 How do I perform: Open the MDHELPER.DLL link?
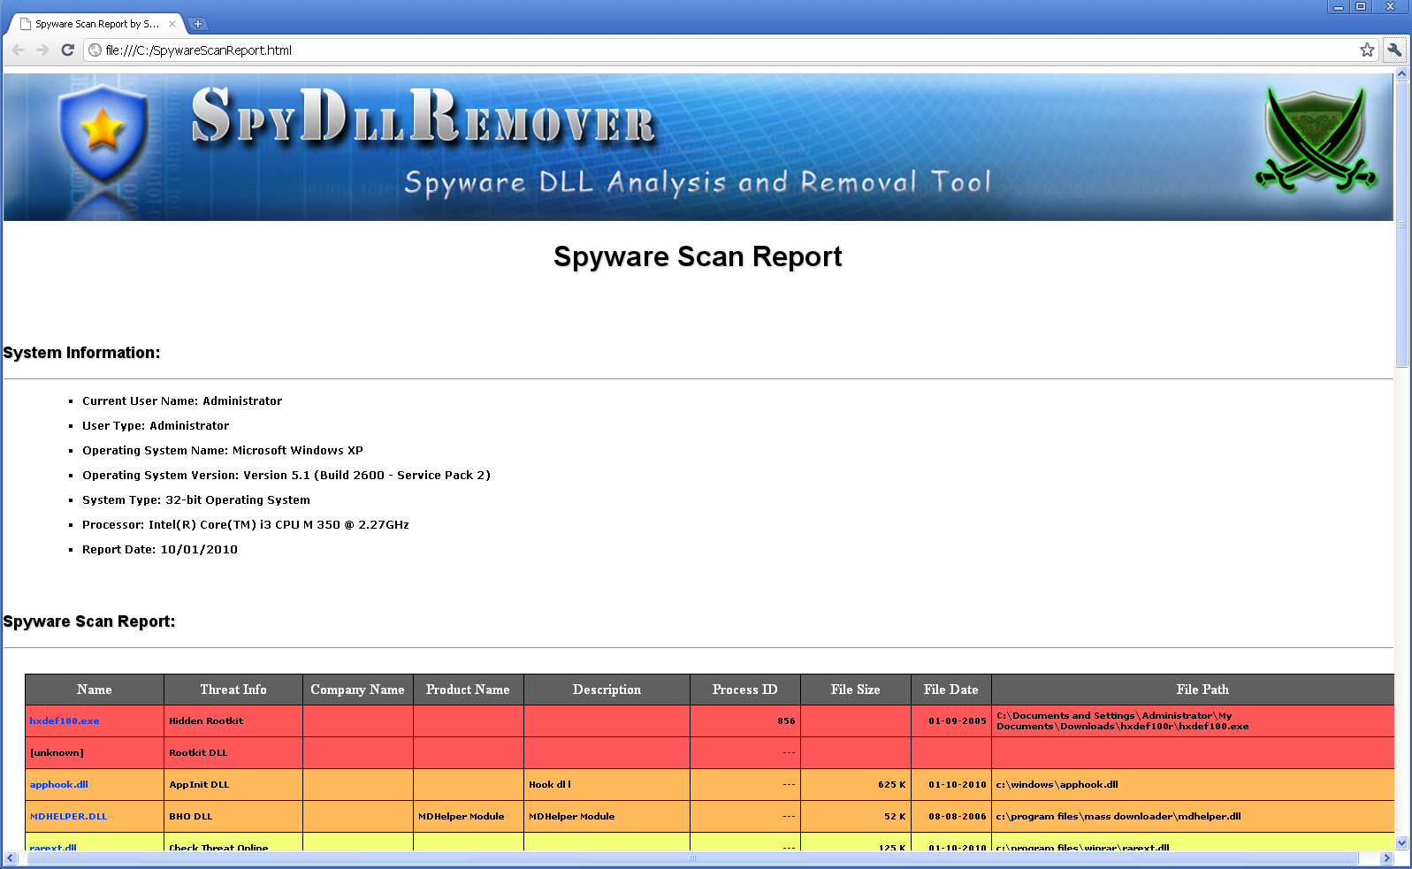click(x=69, y=817)
